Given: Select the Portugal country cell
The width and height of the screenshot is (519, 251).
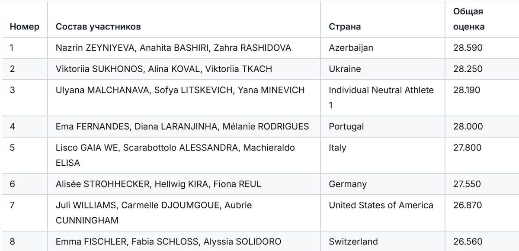Looking at the screenshot, I should click(x=346, y=127).
